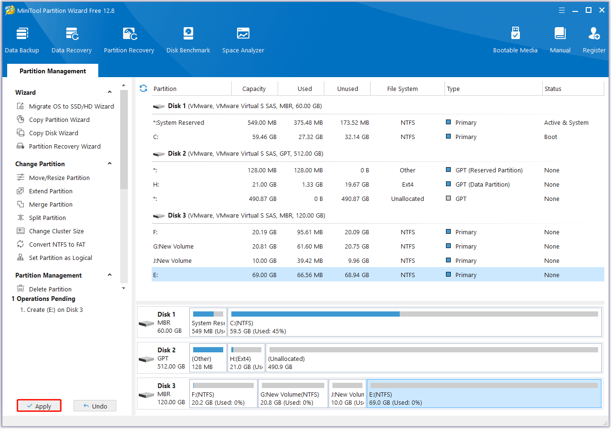Open the application hamburger menu

[x=561, y=10]
